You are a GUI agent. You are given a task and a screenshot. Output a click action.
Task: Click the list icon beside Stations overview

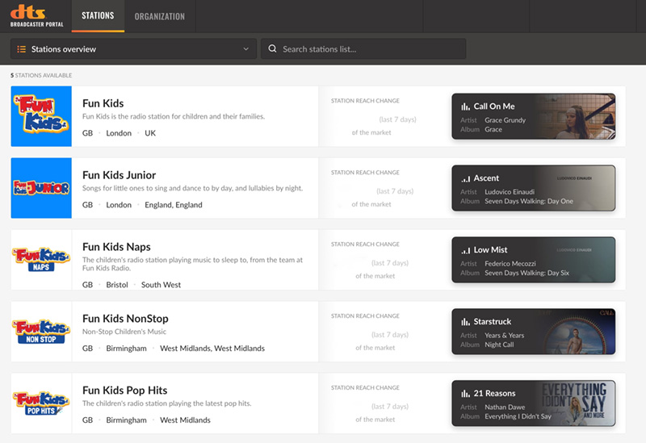[22, 49]
